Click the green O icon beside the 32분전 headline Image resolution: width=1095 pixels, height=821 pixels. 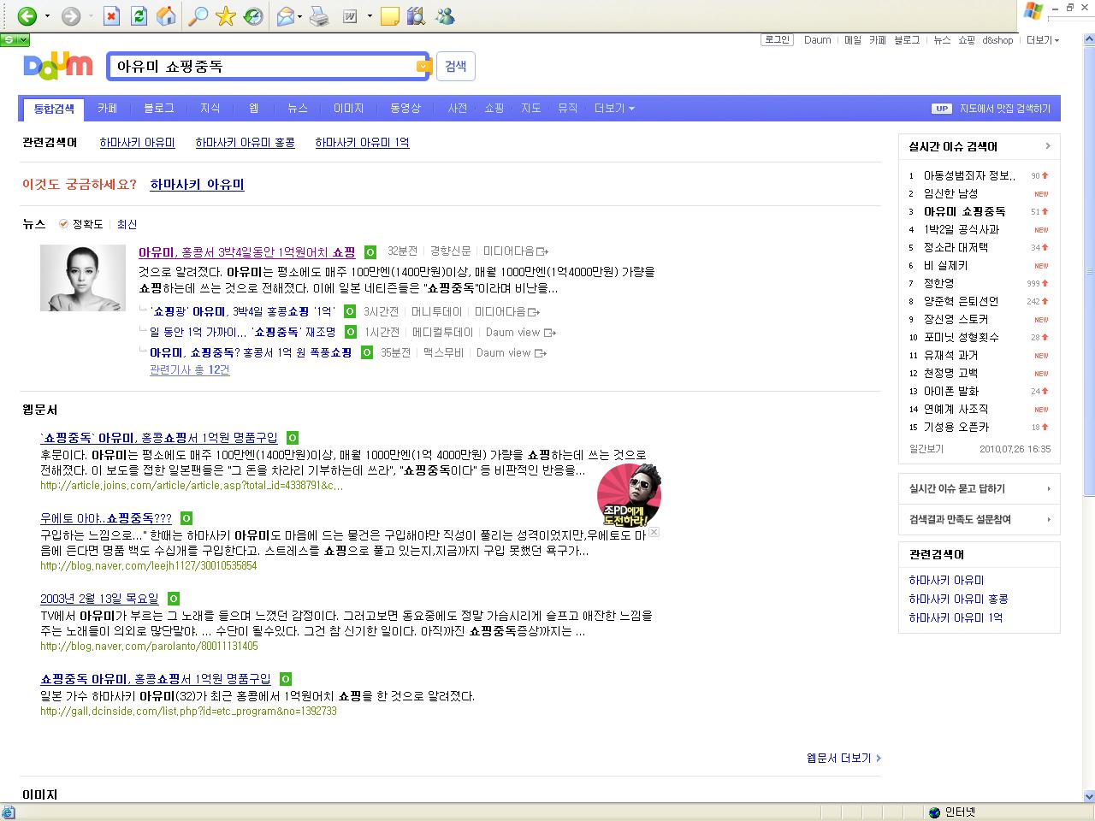(x=370, y=252)
